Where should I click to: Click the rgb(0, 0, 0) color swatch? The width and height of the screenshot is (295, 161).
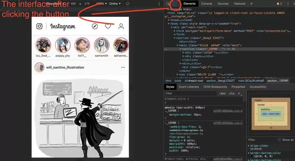pos(252,156)
